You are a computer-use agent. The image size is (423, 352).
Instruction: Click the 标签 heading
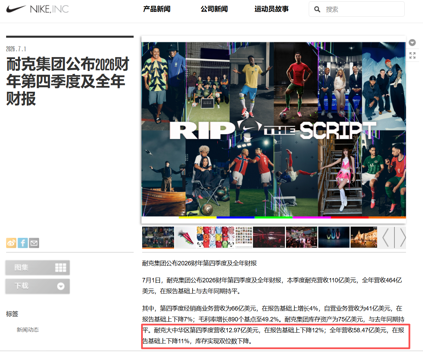12,314
